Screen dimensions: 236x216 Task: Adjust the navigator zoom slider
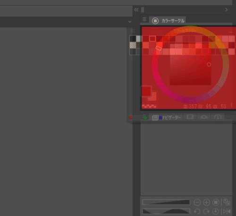click(166, 202)
